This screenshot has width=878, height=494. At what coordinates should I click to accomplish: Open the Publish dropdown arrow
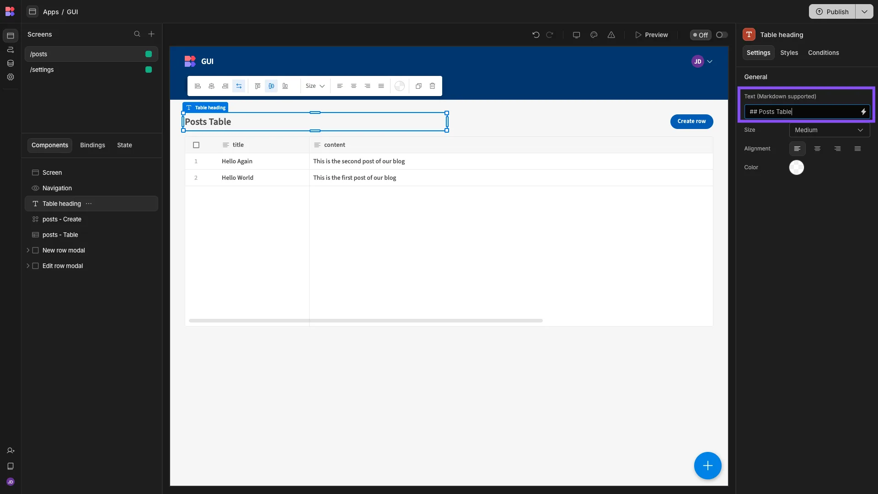point(864,11)
